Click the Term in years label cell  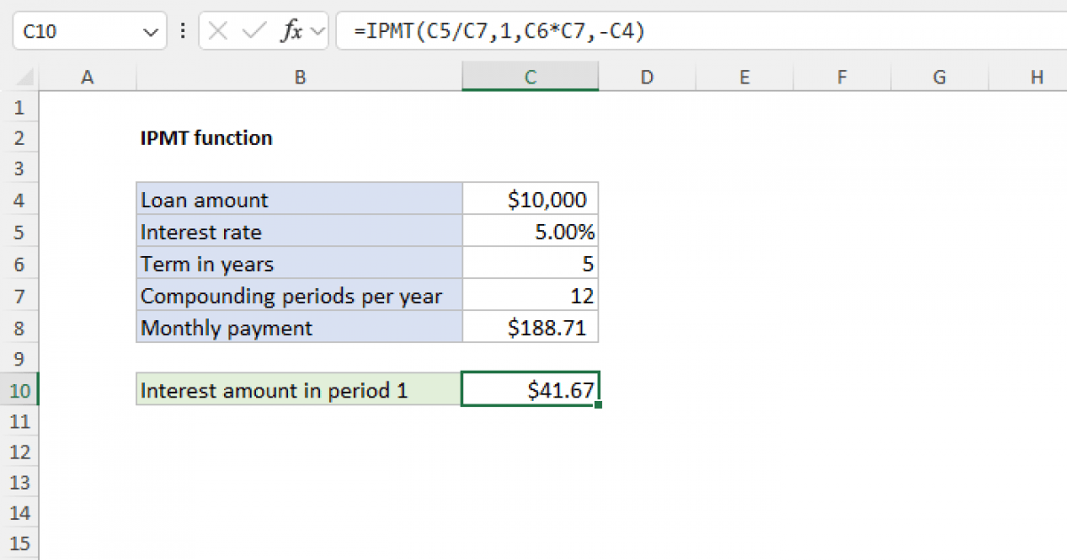tap(300, 263)
